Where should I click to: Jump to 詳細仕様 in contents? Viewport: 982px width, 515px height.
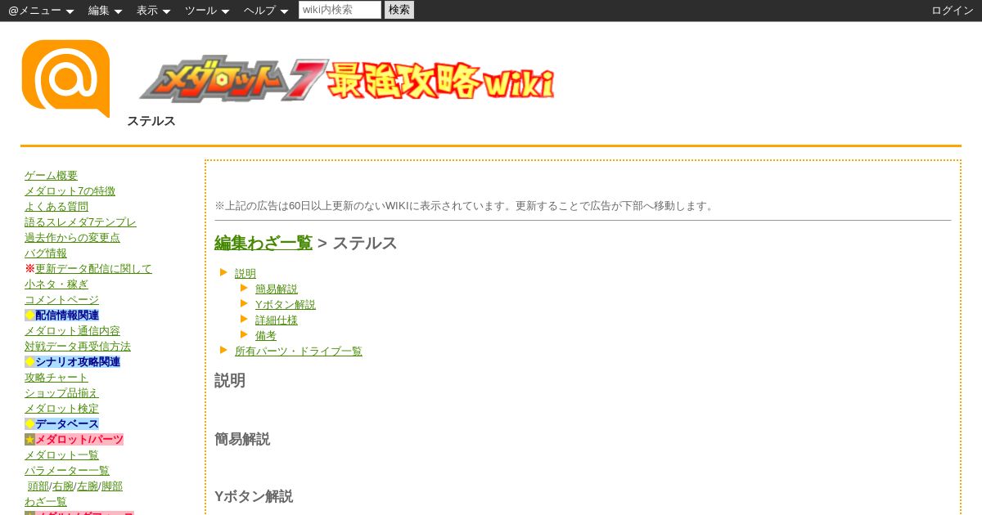point(277,320)
